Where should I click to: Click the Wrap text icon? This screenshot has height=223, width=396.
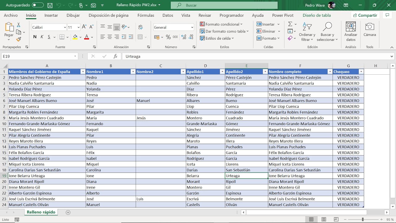141,27
